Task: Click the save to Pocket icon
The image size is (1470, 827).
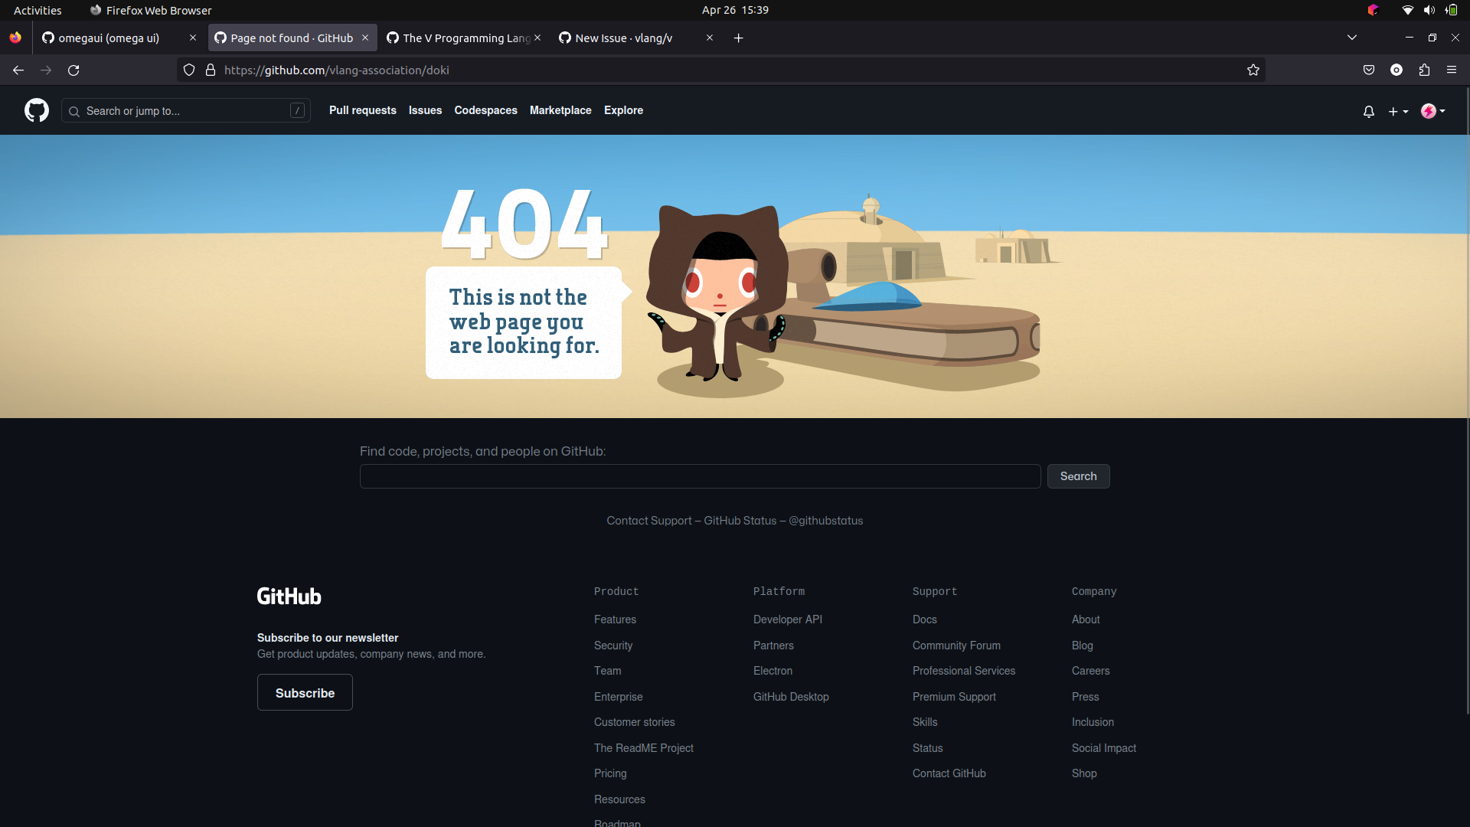Action: click(1369, 70)
